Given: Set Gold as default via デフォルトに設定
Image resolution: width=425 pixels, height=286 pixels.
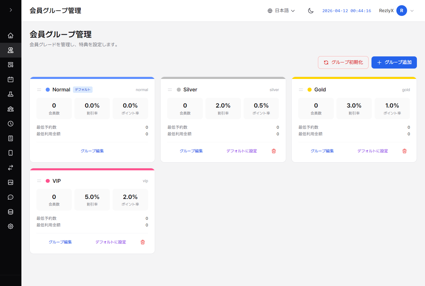Looking at the screenshot, I should point(373,151).
